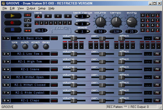Select bank C

[58, 16]
